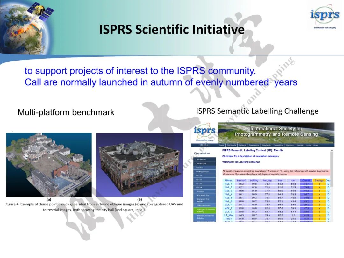Open the Documents menu item

[x=266, y=145]
